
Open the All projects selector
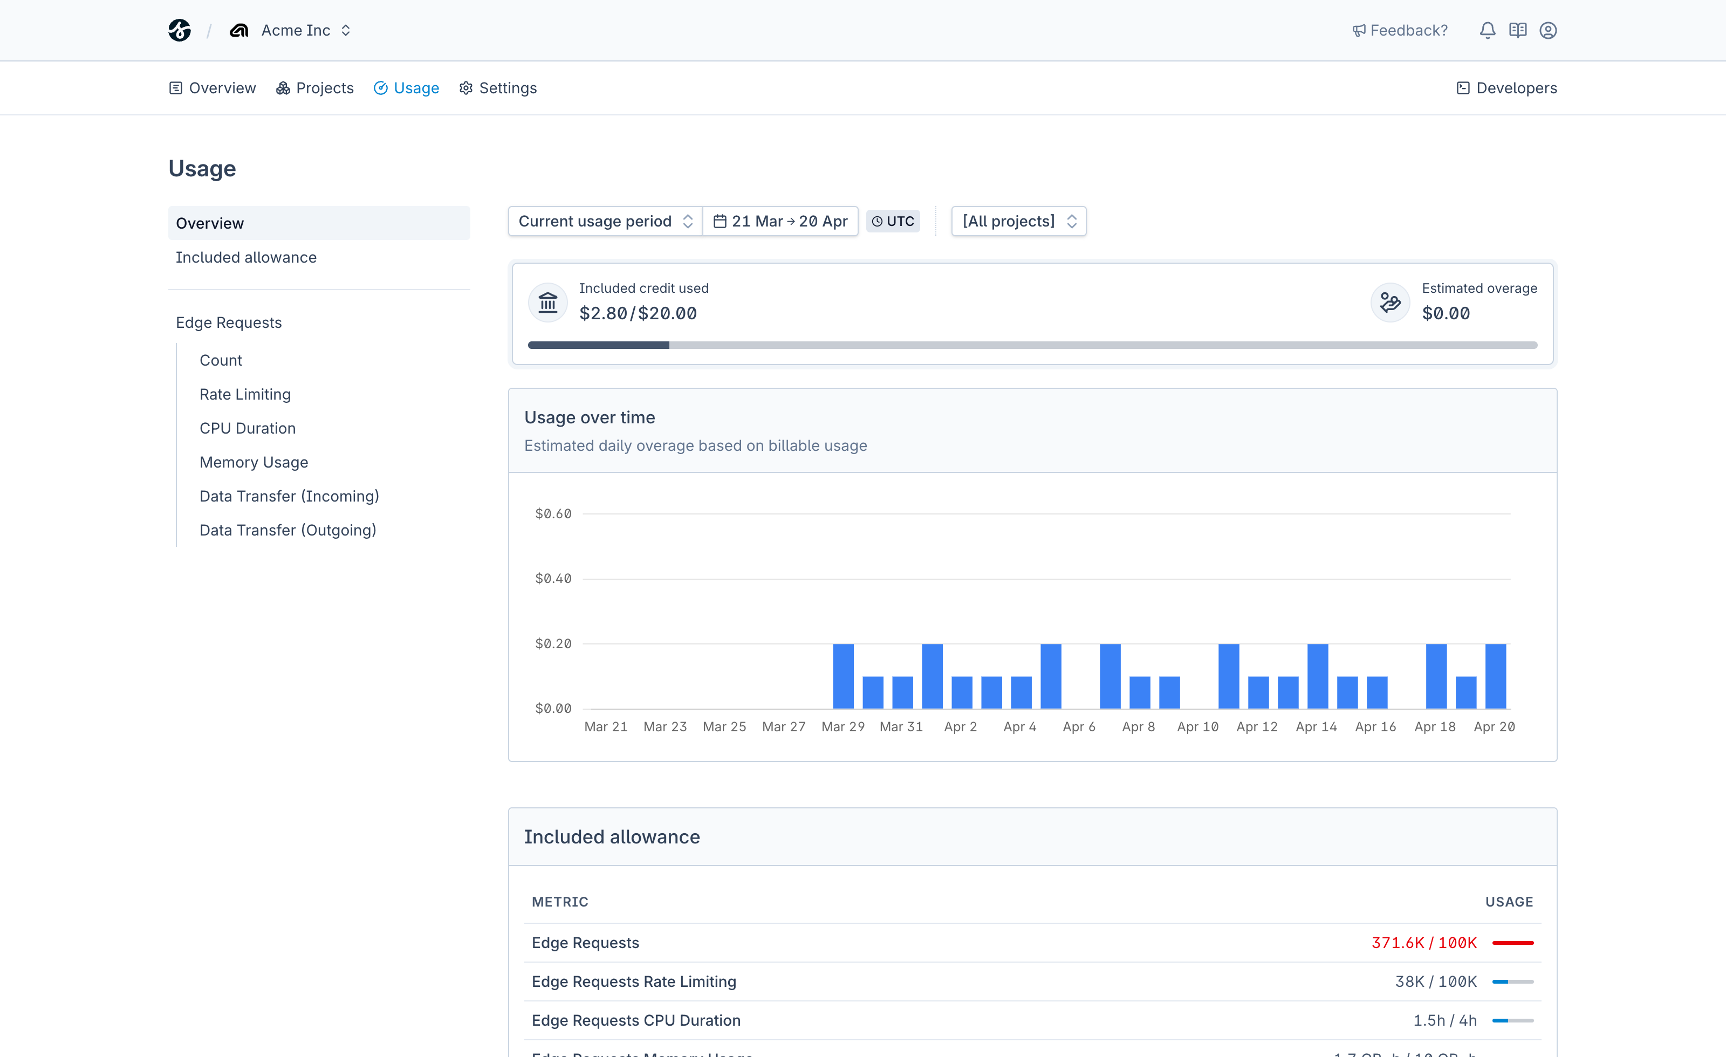(x=1018, y=221)
